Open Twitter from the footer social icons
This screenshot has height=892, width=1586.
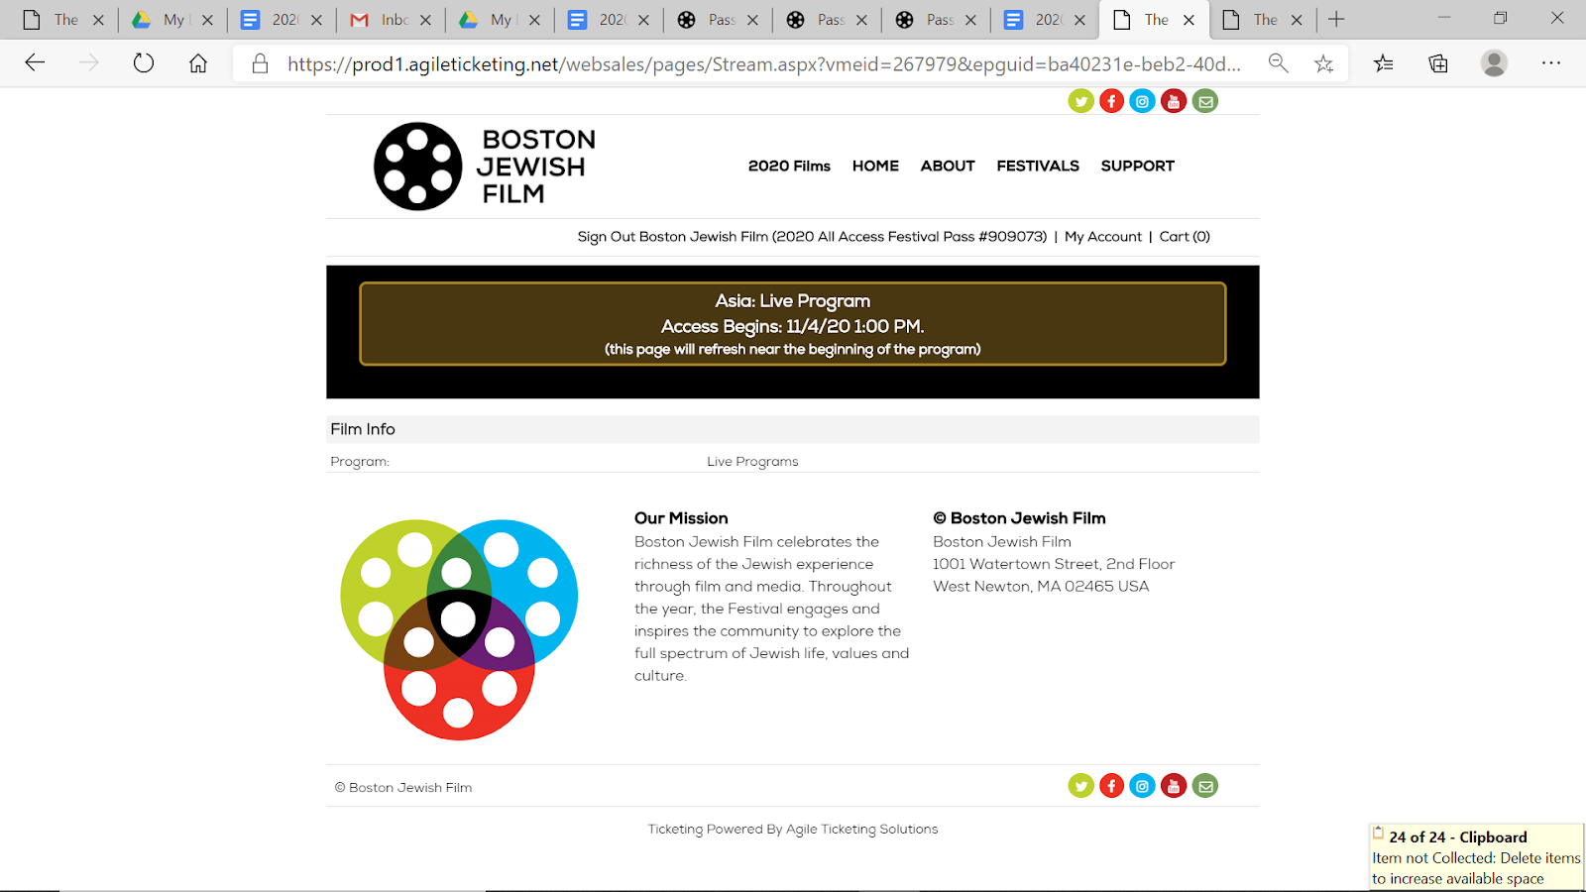(x=1080, y=786)
